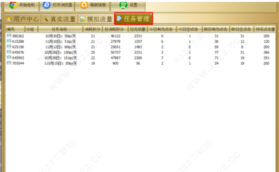Click consumed points value 22
279x172 pixels.
click(93, 58)
